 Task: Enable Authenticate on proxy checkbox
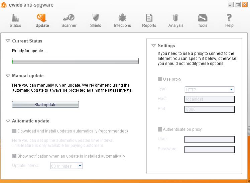pyautogui.click(x=160, y=129)
